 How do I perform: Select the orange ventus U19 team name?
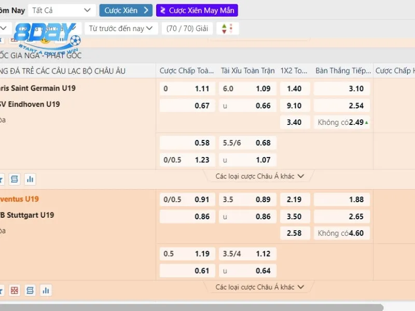pyautogui.click(x=19, y=199)
